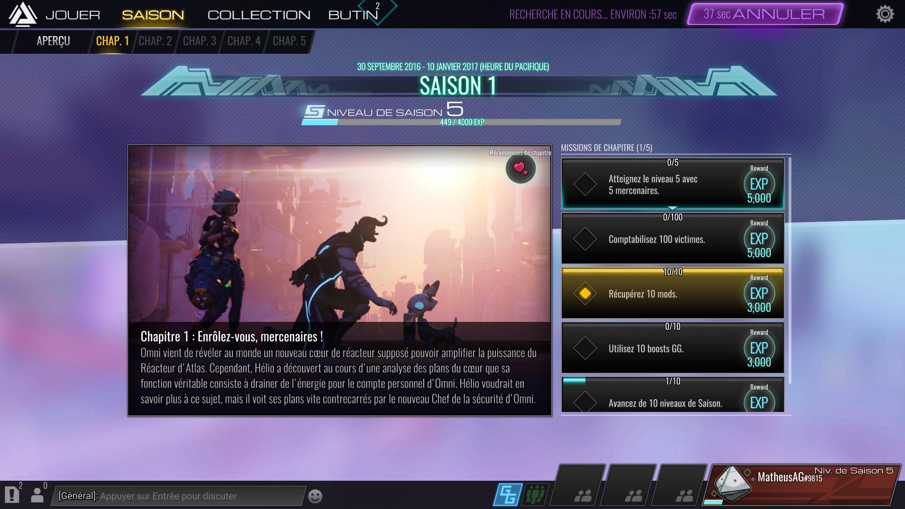Open the CHAP. 2 tab
This screenshot has height=509, width=905.
tap(155, 41)
